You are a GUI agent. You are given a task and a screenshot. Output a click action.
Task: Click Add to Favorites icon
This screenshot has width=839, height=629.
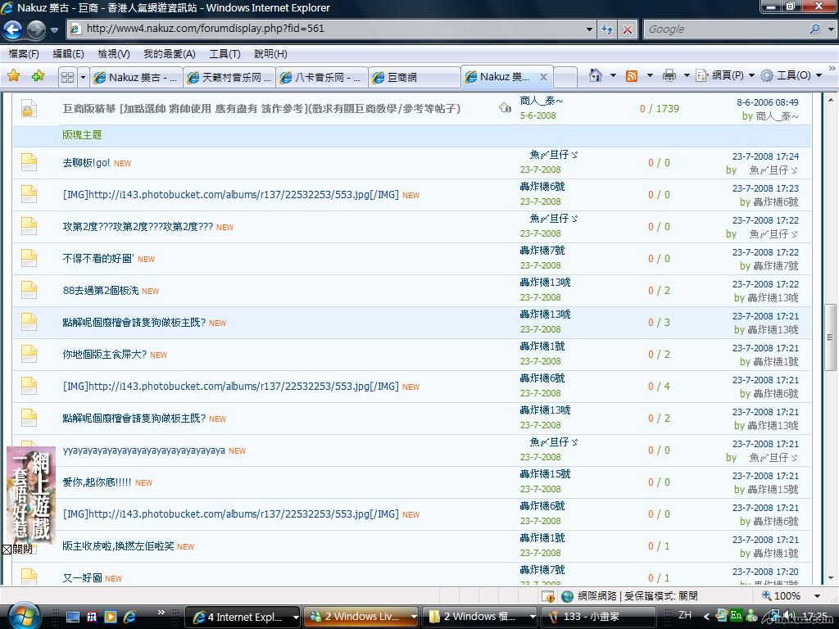tap(38, 76)
